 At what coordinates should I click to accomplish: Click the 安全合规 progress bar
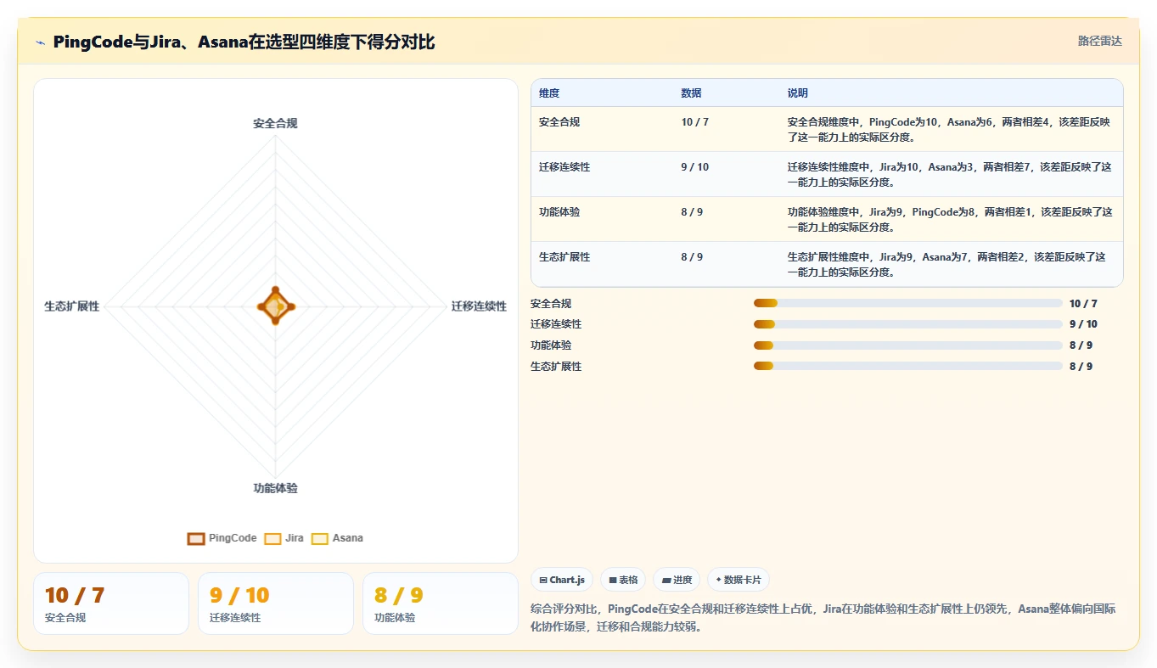tap(908, 303)
